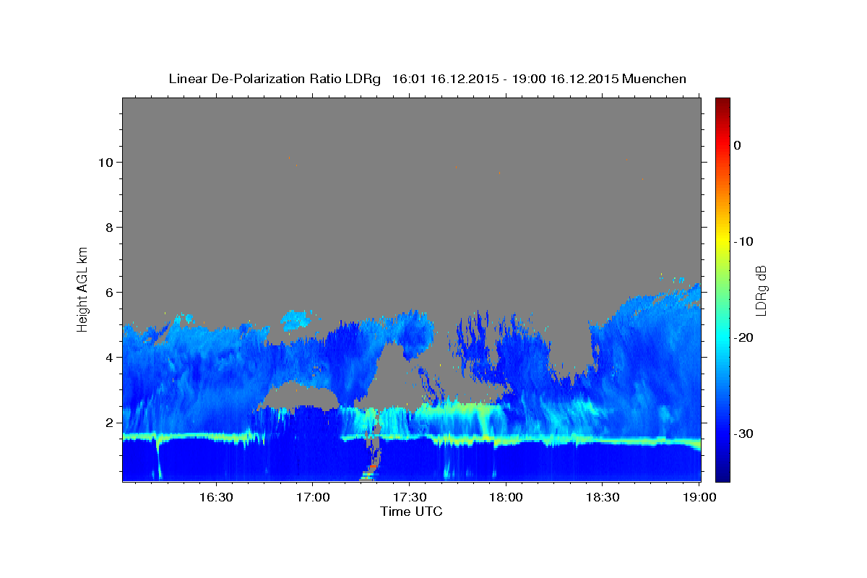867x578 pixels.
Task: Click the colorbar value label -30
Action: pyautogui.click(x=743, y=433)
